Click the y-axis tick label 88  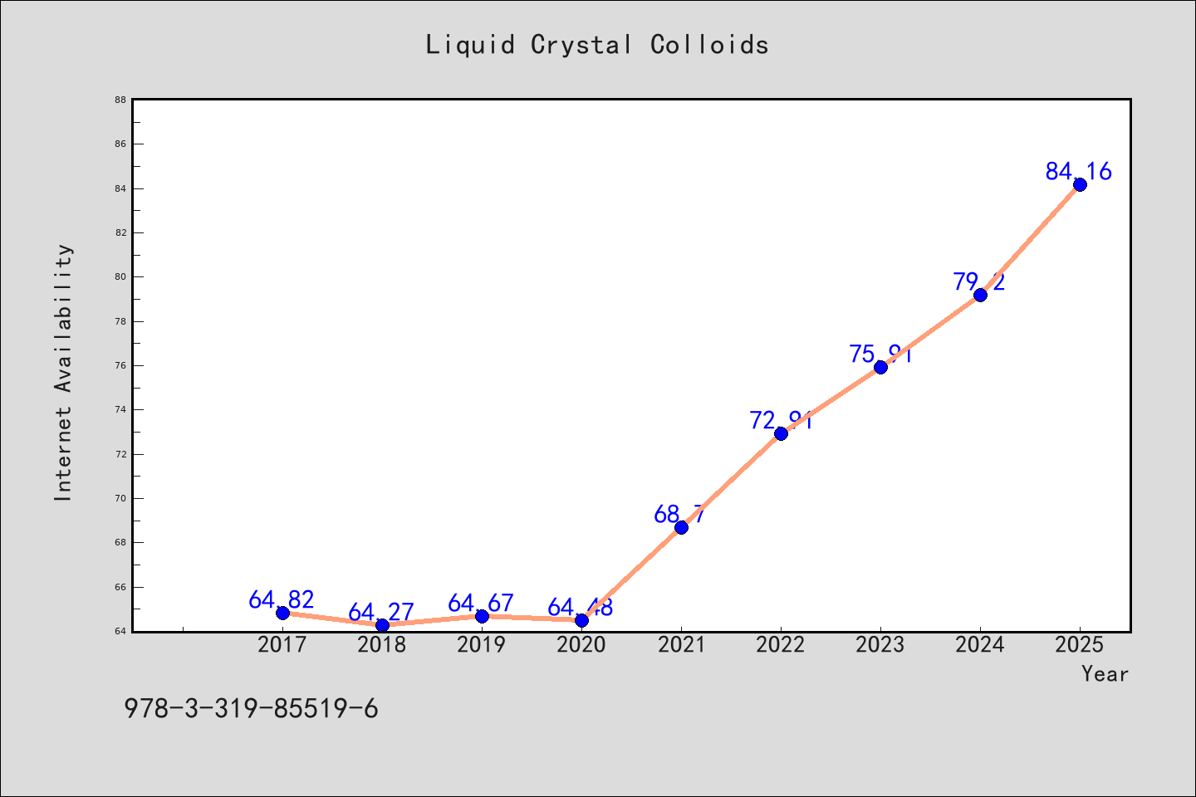120,100
